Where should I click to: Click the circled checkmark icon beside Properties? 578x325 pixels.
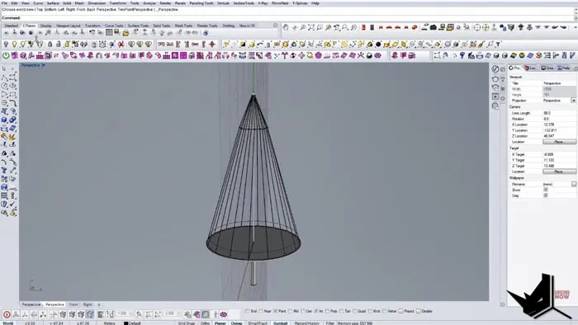[x=495, y=69]
